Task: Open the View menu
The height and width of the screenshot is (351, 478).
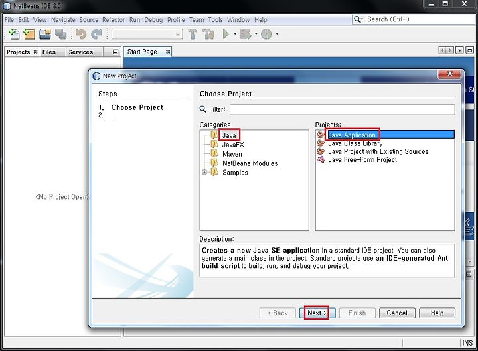Action: [x=40, y=20]
